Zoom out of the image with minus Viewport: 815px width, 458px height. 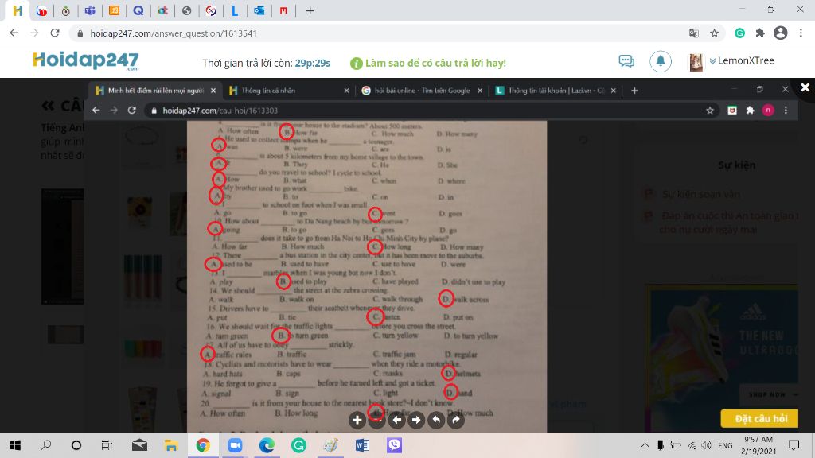[376, 420]
